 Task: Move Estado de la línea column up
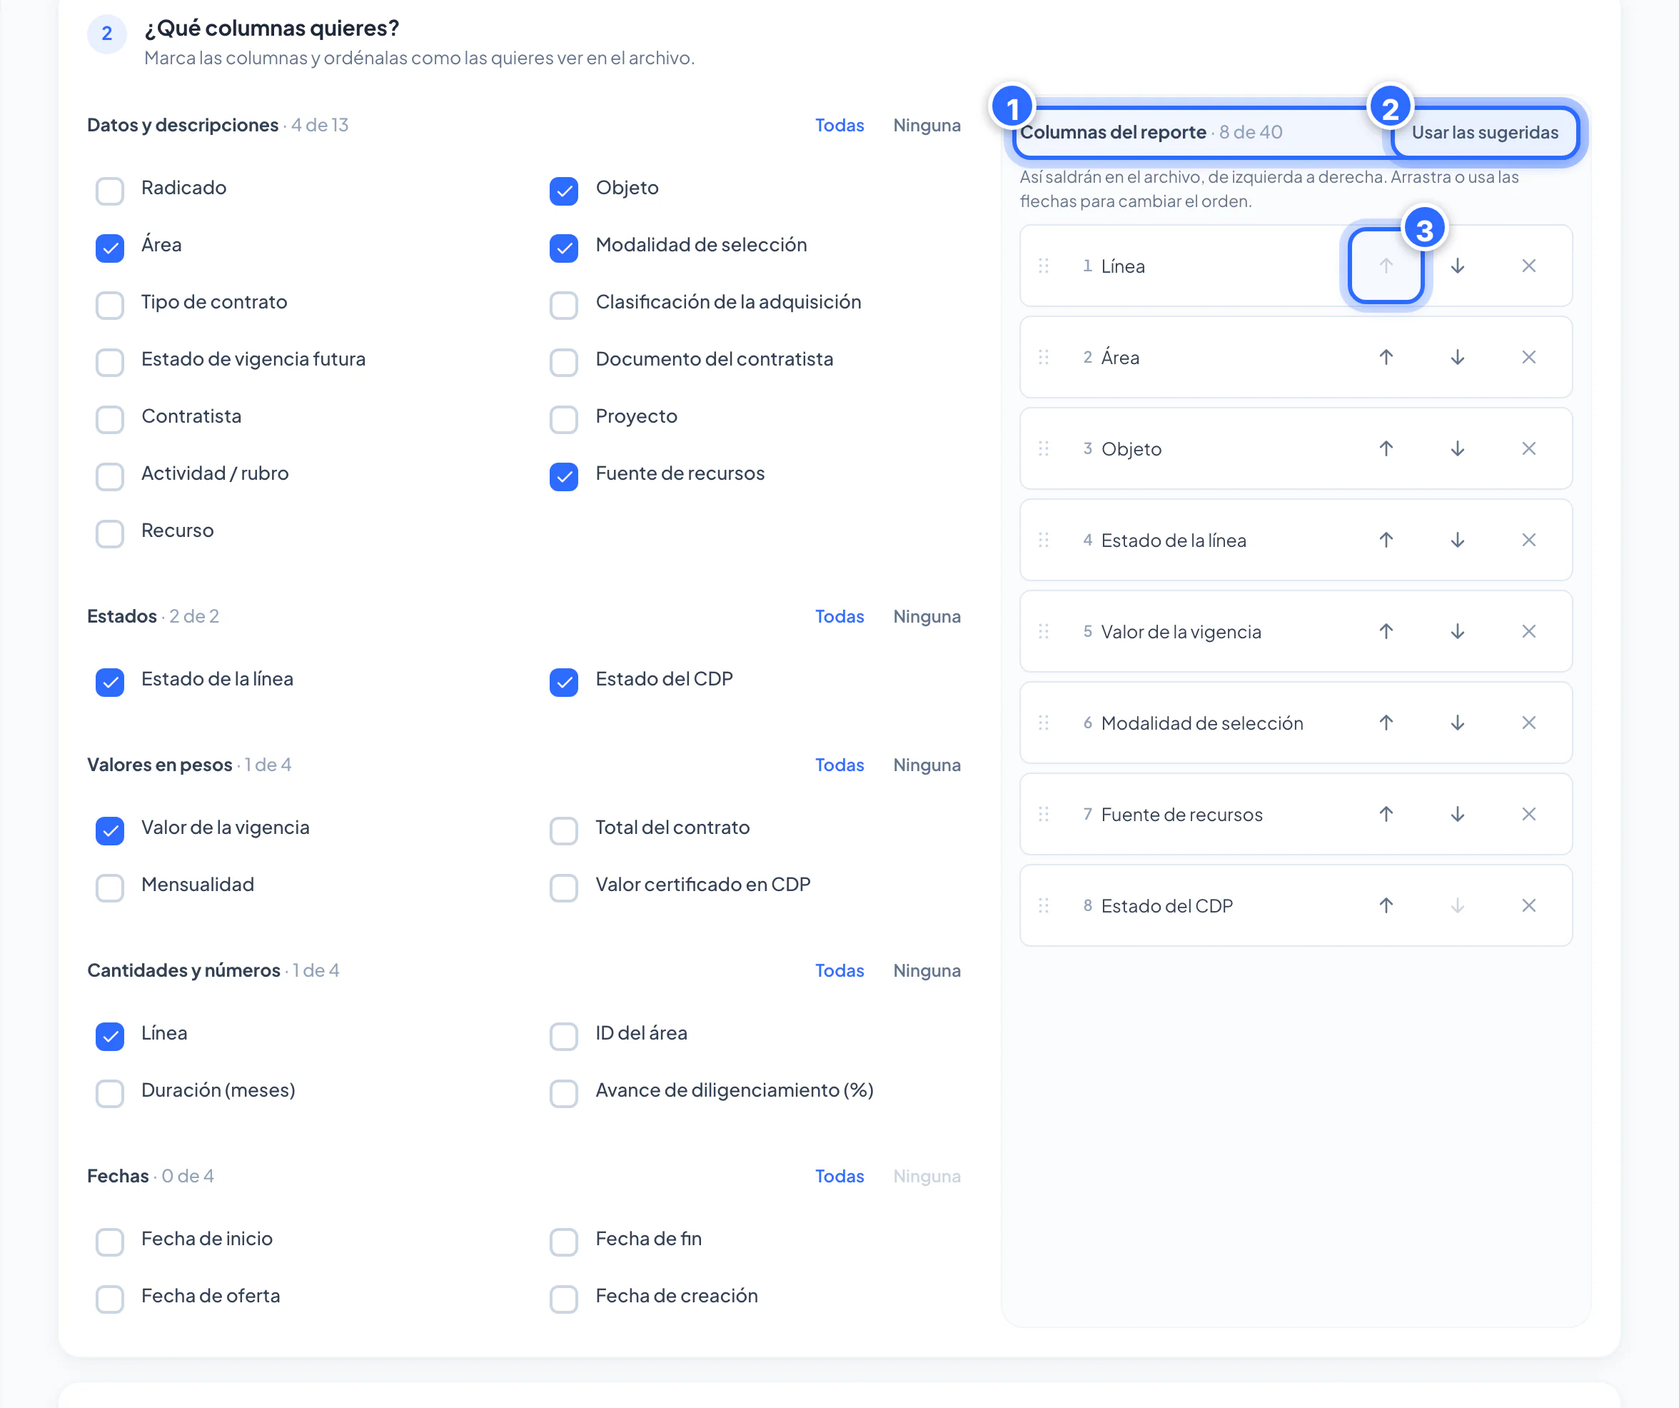[x=1386, y=540]
